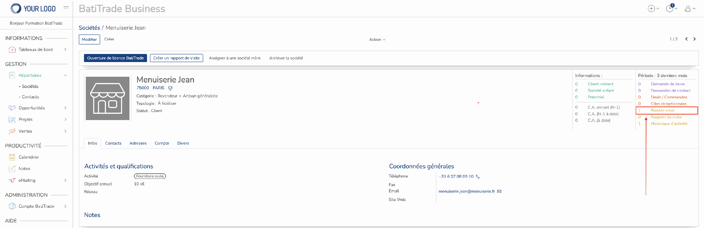The height and width of the screenshot is (228, 704).
Task: Click the menuiserie.jean@menuiserie.fr email link
Action: coord(467,191)
